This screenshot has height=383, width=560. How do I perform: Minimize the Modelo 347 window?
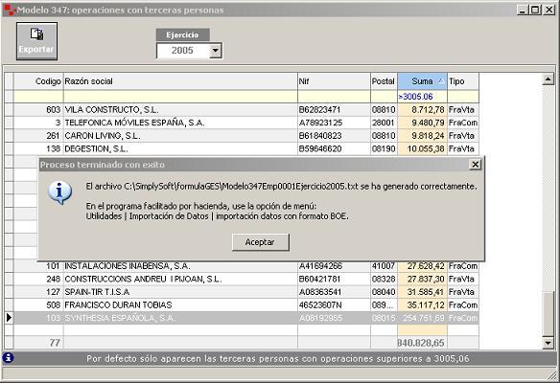[x=523, y=10]
